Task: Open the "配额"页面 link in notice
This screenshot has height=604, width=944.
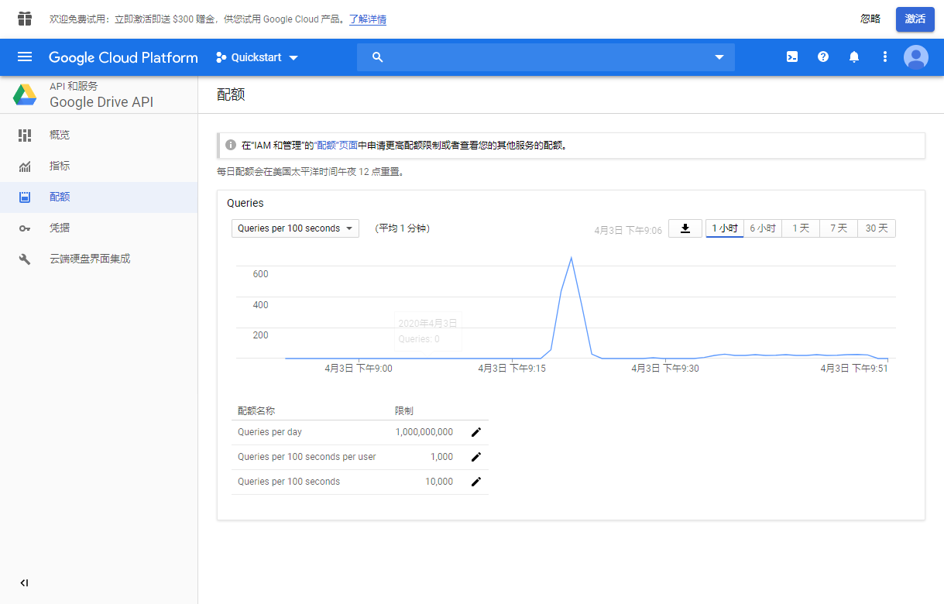Action: [336, 145]
